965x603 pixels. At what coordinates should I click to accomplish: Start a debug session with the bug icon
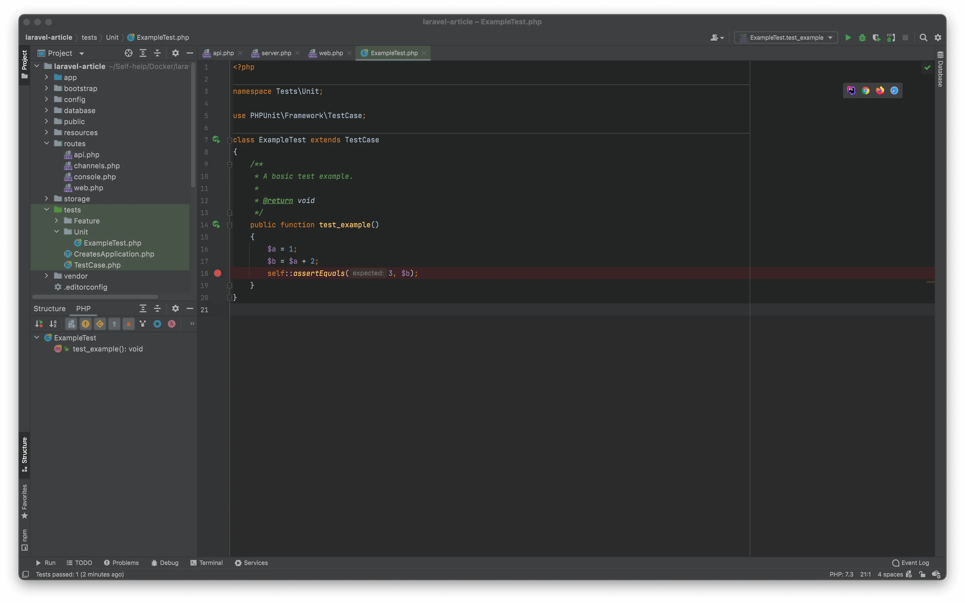point(862,38)
